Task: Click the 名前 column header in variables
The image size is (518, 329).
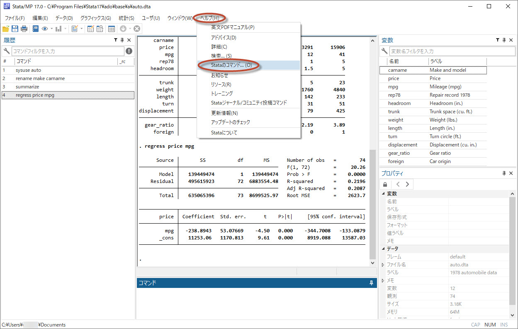Action: pos(407,61)
